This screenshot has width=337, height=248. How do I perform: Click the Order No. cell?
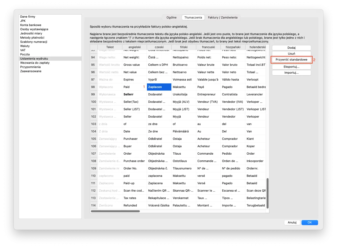(x=135, y=168)
